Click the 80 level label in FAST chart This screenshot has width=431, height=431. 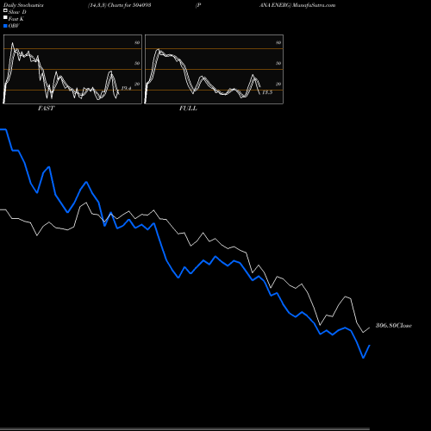click(137, 42)
